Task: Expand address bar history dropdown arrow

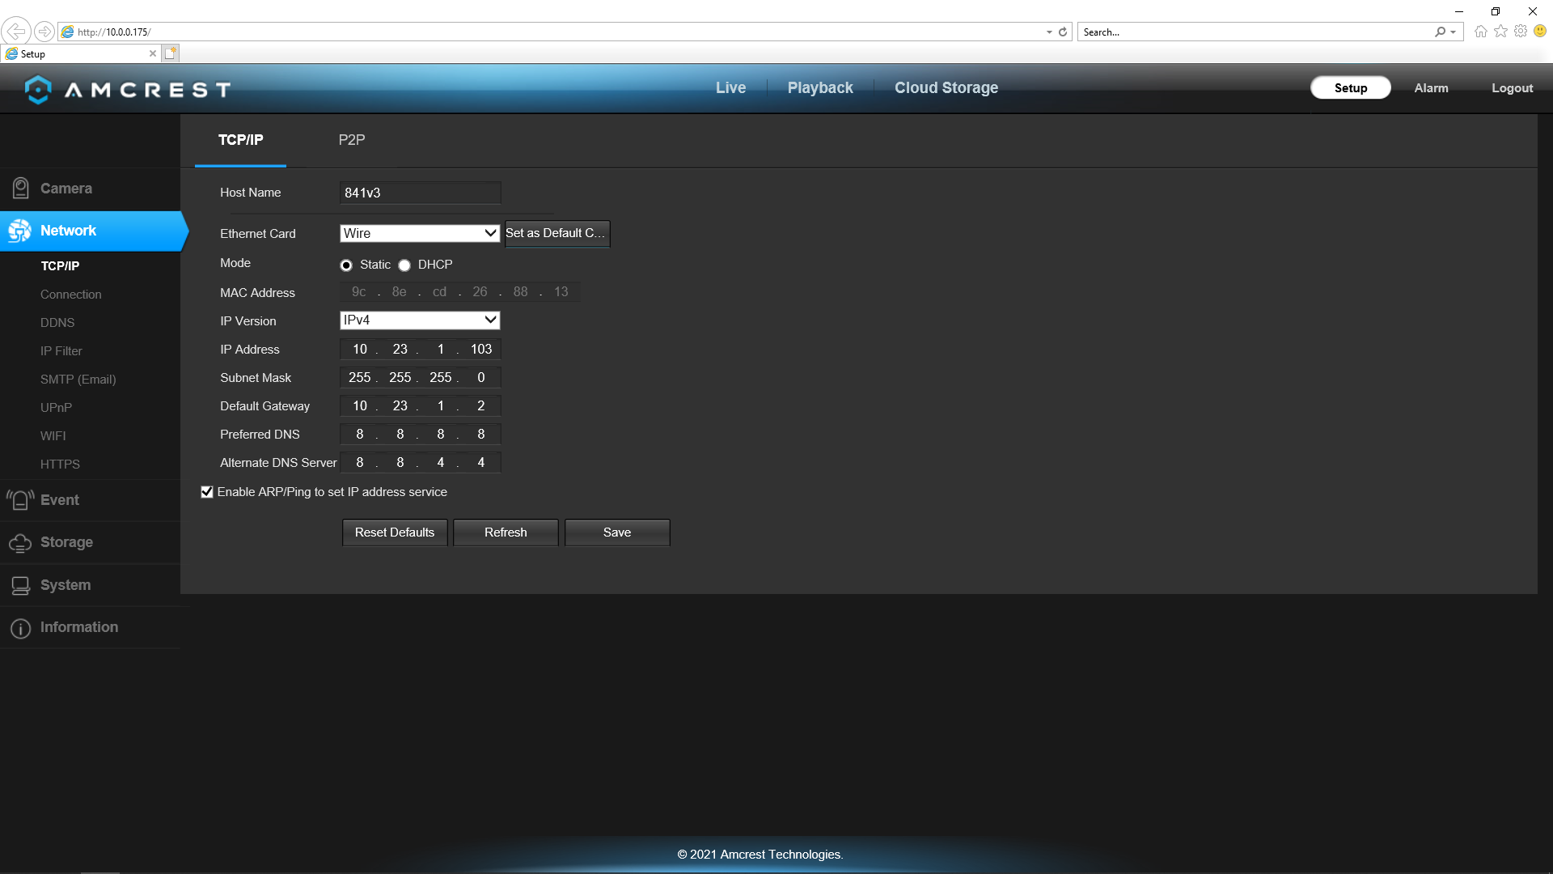Action: point(1049,32)
